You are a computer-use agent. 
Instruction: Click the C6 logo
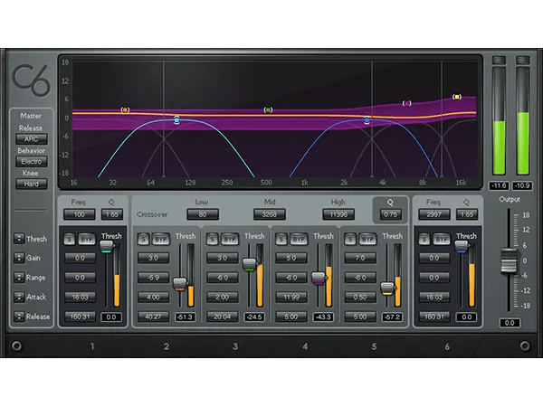31,80
